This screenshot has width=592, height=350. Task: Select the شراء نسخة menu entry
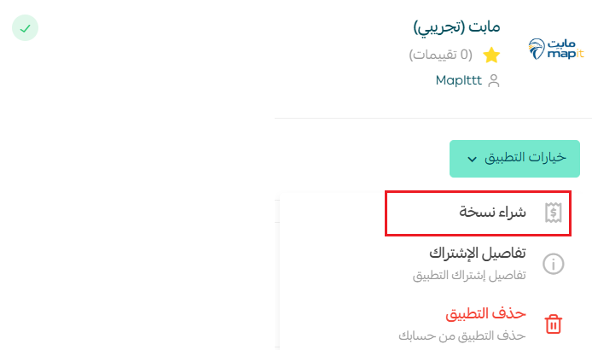(x=478, y=213)
